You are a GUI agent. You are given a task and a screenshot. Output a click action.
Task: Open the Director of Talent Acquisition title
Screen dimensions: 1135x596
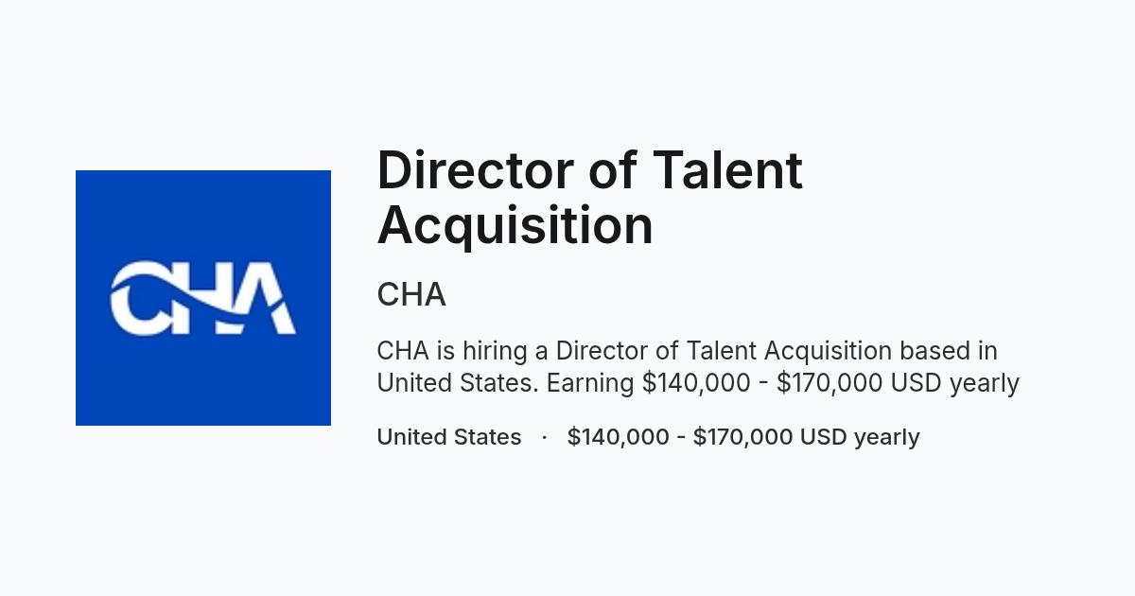tap(590, 198)
